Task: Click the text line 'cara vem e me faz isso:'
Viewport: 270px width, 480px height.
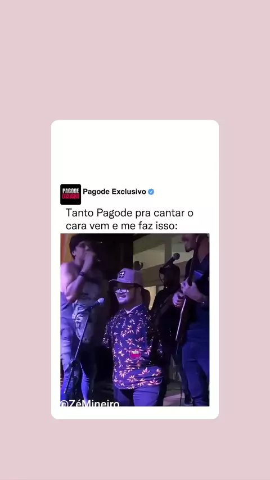Action: (122, 226)
